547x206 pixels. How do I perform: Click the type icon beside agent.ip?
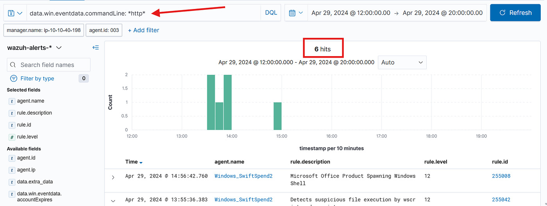point(11,170)
